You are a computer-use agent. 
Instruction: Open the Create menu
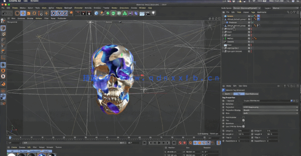[15, 8]
